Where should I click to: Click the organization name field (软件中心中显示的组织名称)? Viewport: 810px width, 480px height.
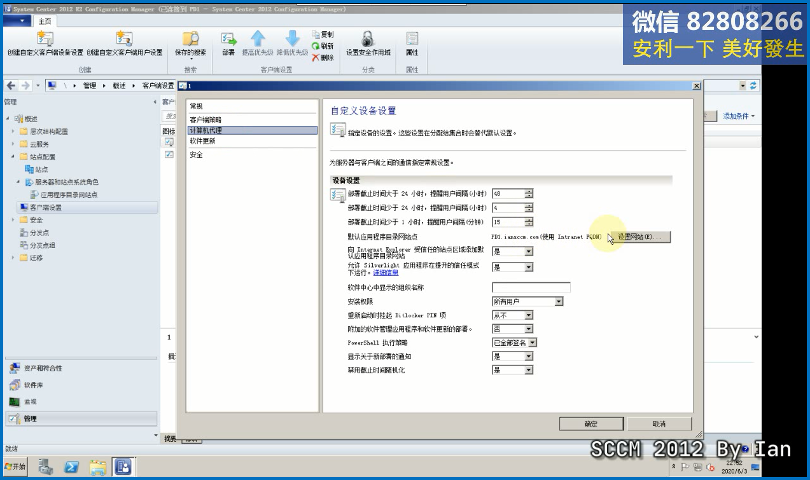531,287
